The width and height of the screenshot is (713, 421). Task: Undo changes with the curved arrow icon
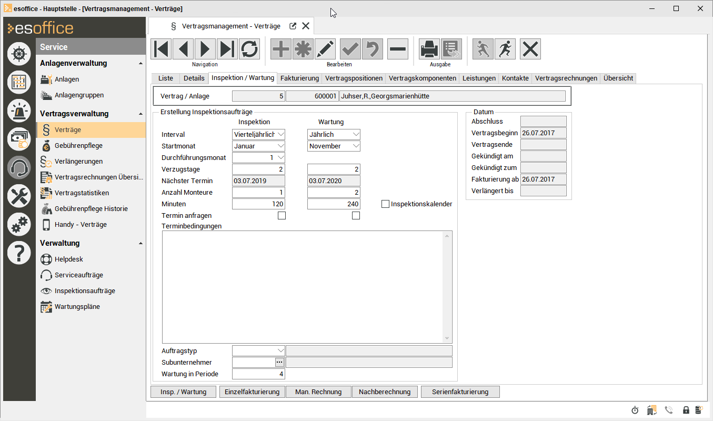(373, 49)
